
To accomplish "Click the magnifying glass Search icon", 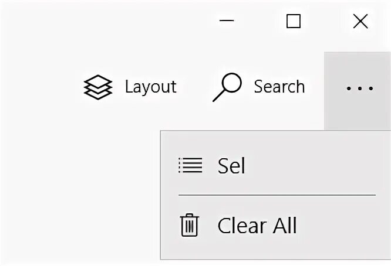I will coord(227,87).
